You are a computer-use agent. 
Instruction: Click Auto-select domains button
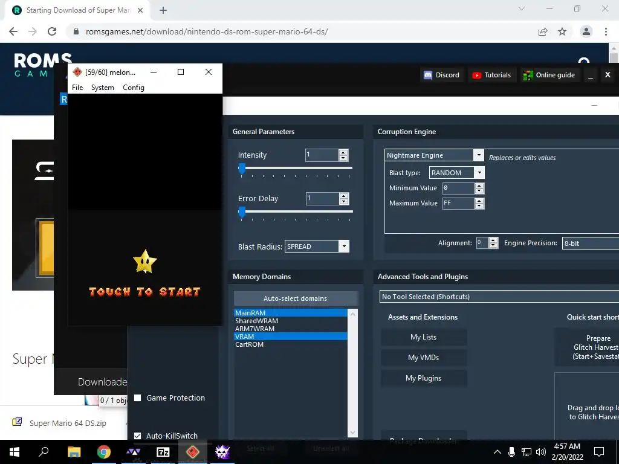(295, 298)
